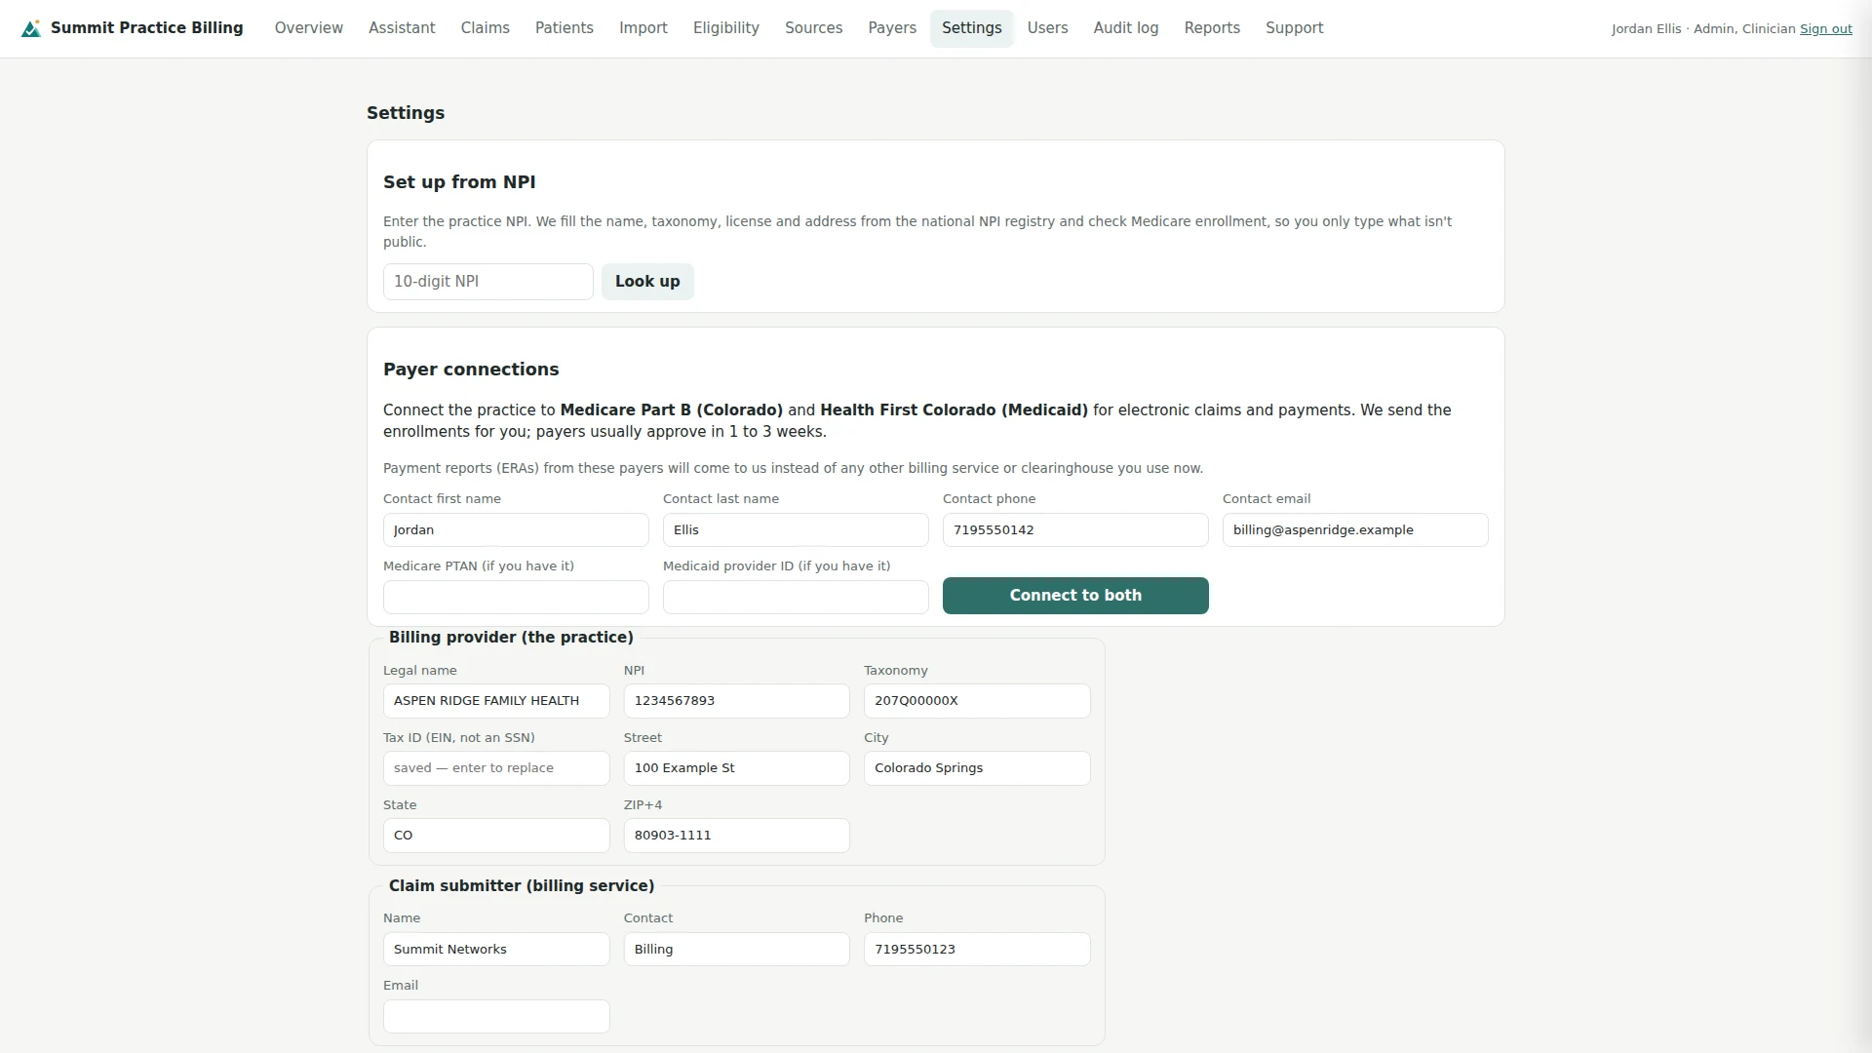Screen dimensions: 1872x1053
Task: Click the Contact first name field
Action: (x=516, y=530)
